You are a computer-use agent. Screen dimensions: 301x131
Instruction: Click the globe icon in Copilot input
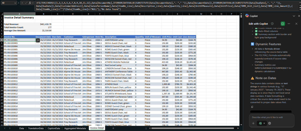click(x=269, y=123)
